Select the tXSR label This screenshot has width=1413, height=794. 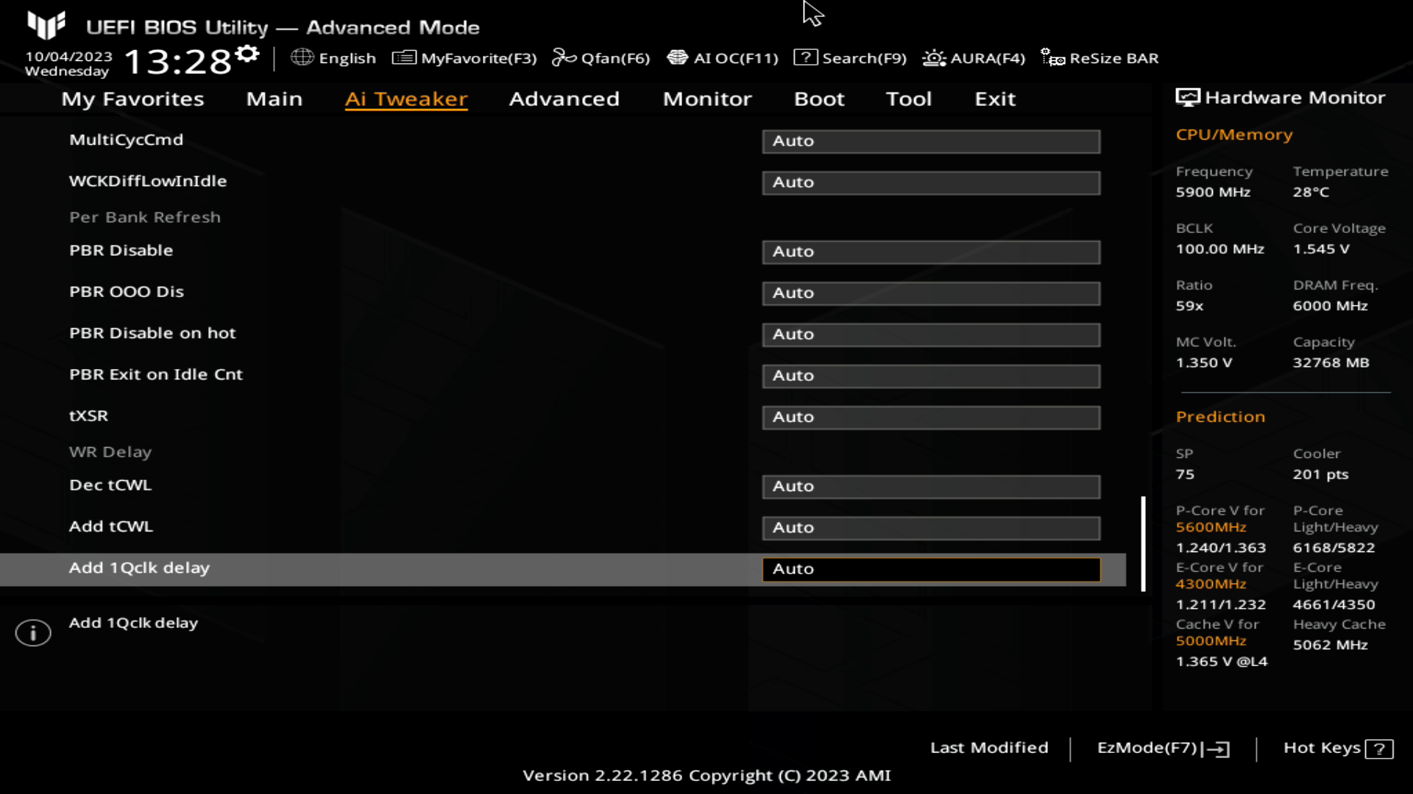coord(88,415)
